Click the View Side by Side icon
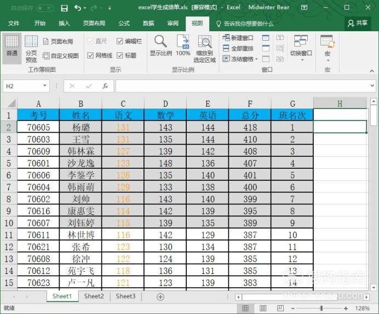 click(280, 37)
